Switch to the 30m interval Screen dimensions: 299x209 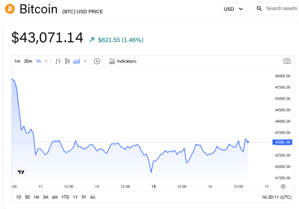click(28, 61)
